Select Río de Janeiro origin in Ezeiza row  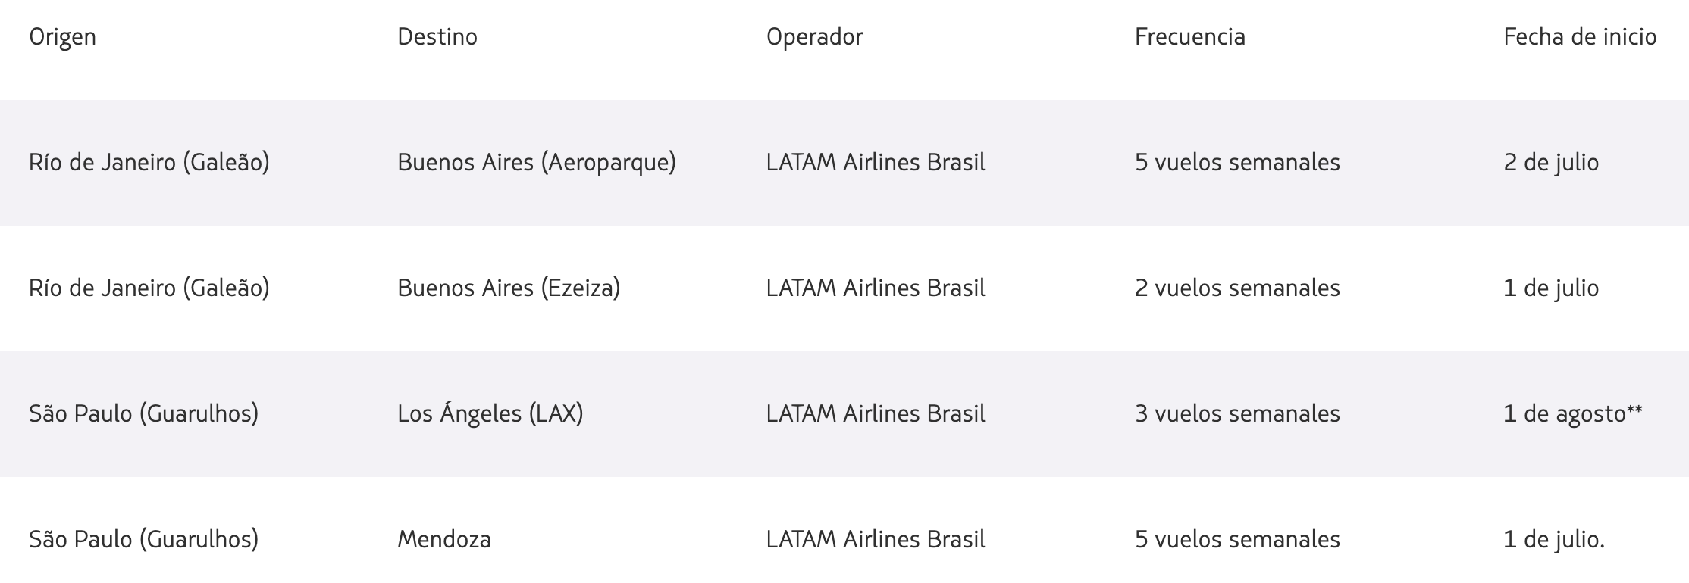[149, 288]
